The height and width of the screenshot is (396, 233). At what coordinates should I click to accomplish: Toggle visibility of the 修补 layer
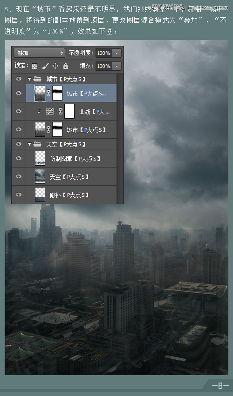tap(19, 195)
